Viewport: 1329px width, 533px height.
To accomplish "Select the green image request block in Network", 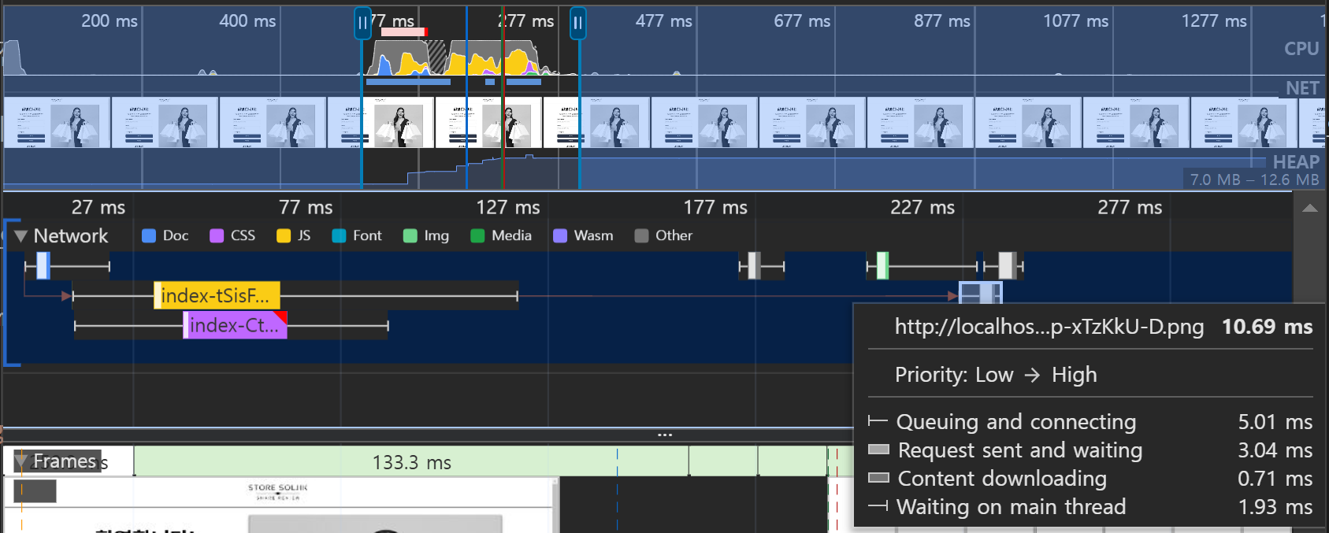I will tap(882, 266).
